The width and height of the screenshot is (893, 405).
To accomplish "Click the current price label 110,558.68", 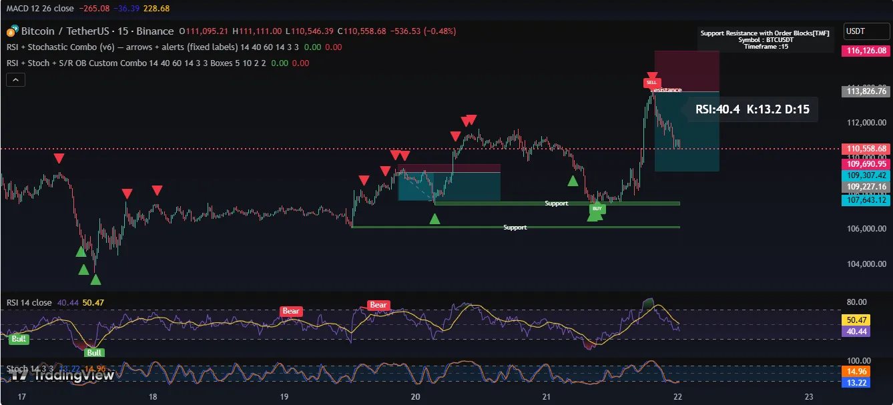I will [x=866, y=149].
